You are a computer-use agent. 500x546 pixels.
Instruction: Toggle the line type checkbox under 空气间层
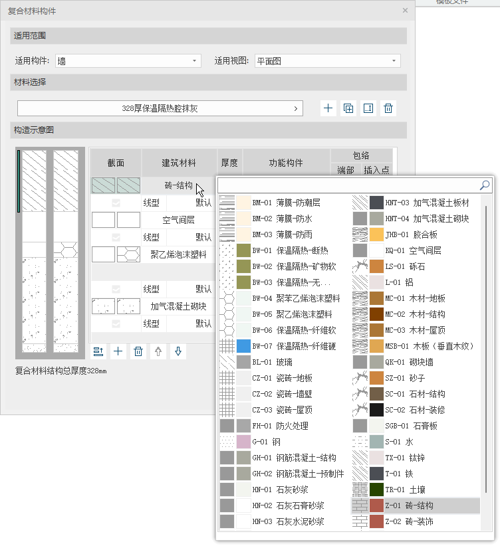(116, 236)
